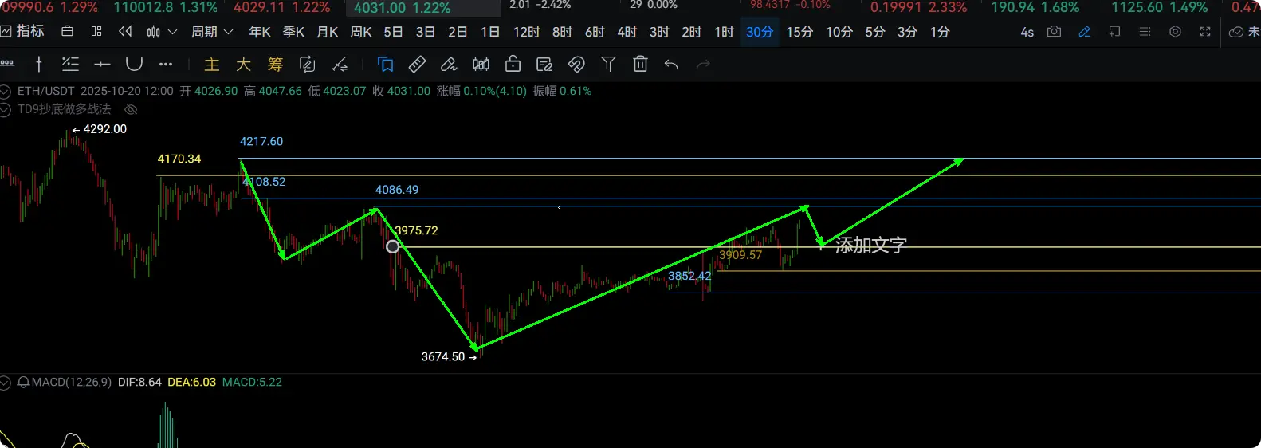Screen dimensions: 1261x448
Task: Switch to the 年K timeframe
Action: (x=260, y=32)
